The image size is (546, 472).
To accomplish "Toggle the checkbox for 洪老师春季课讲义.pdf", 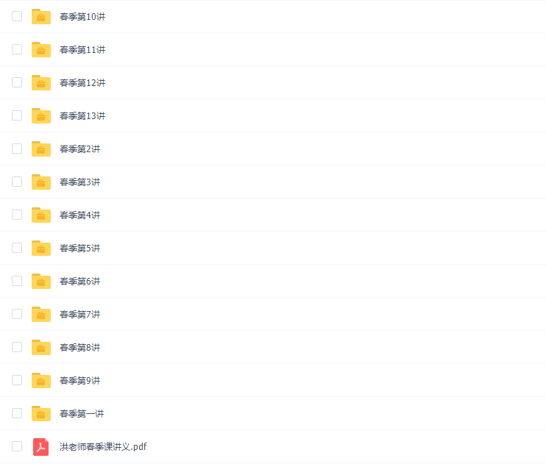I will coord(17,446).
